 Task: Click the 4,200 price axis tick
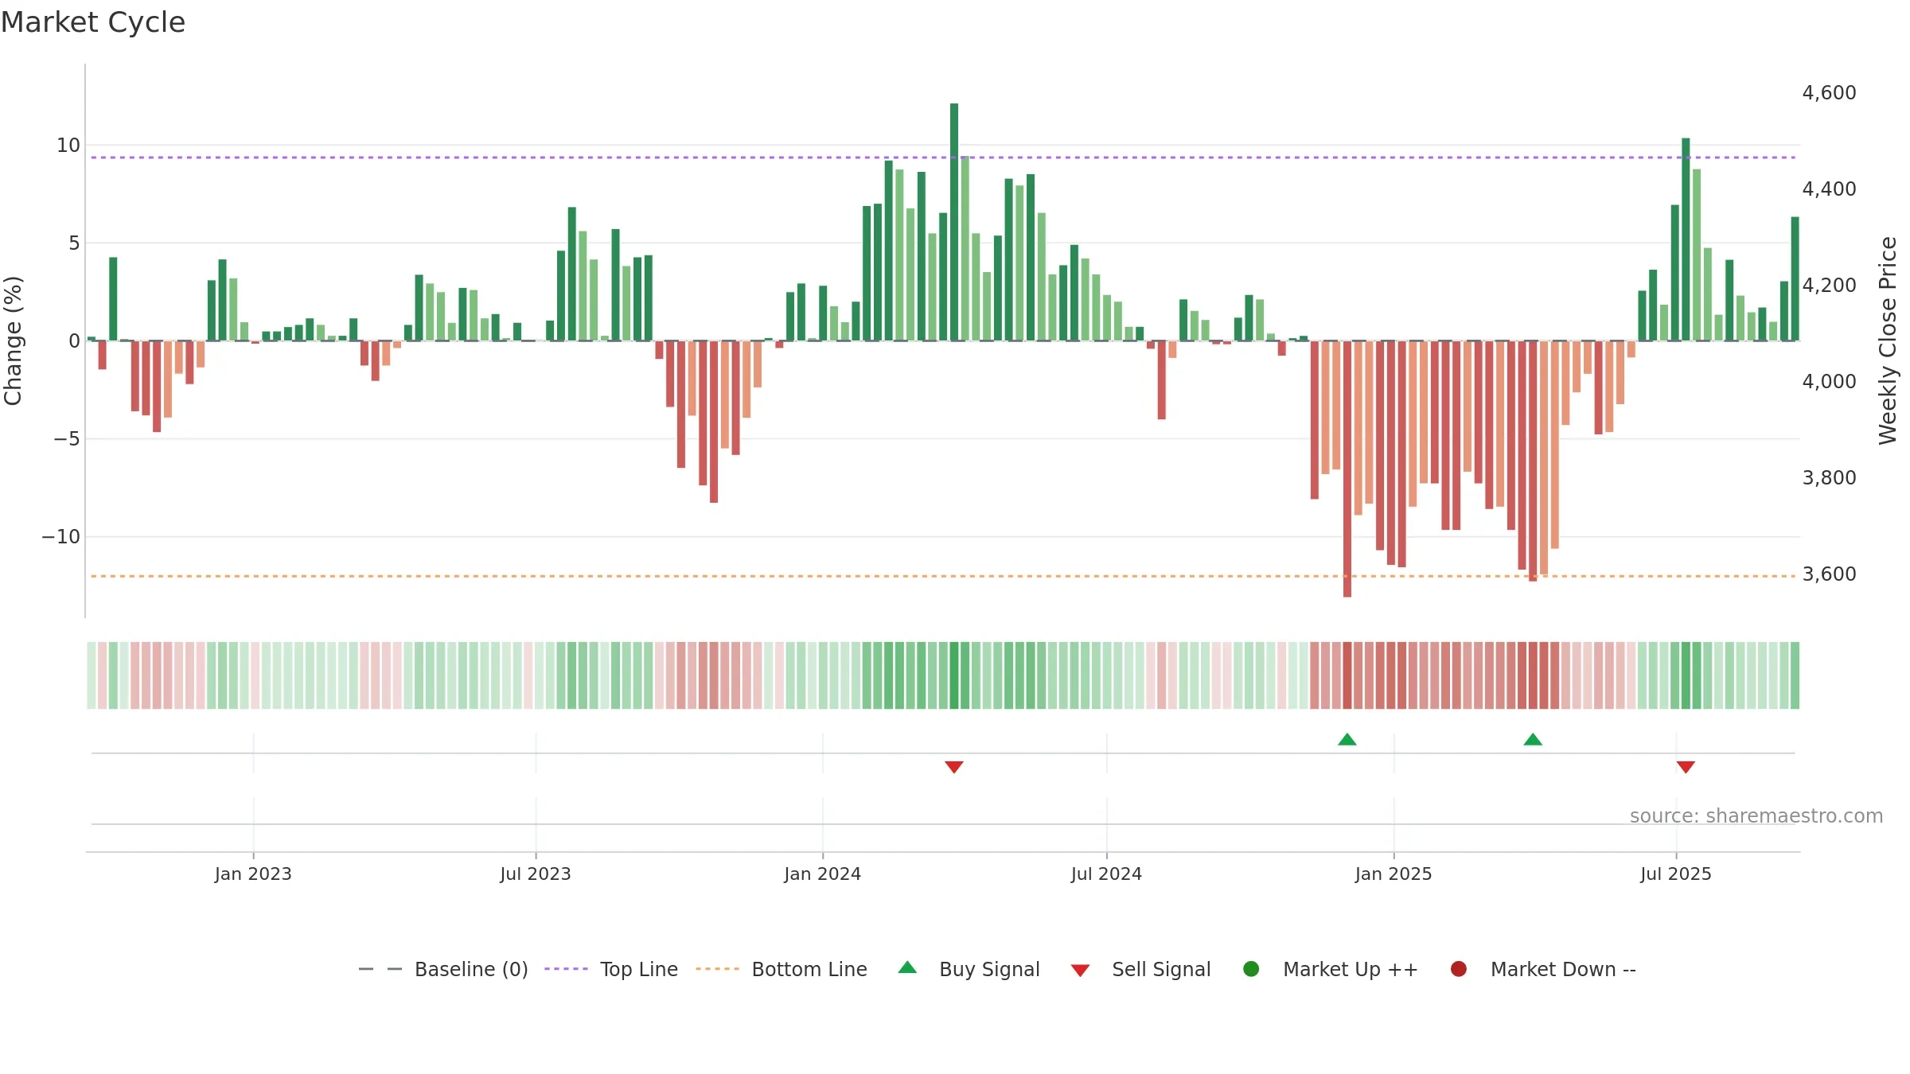(x=1829, y=286)
